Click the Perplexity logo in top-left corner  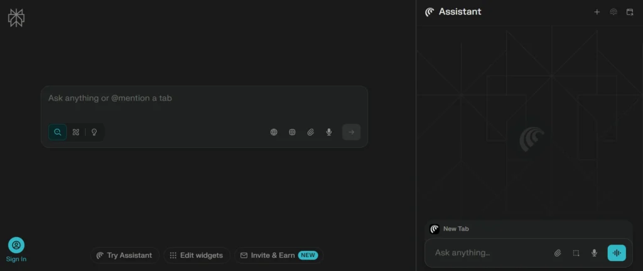16,18
